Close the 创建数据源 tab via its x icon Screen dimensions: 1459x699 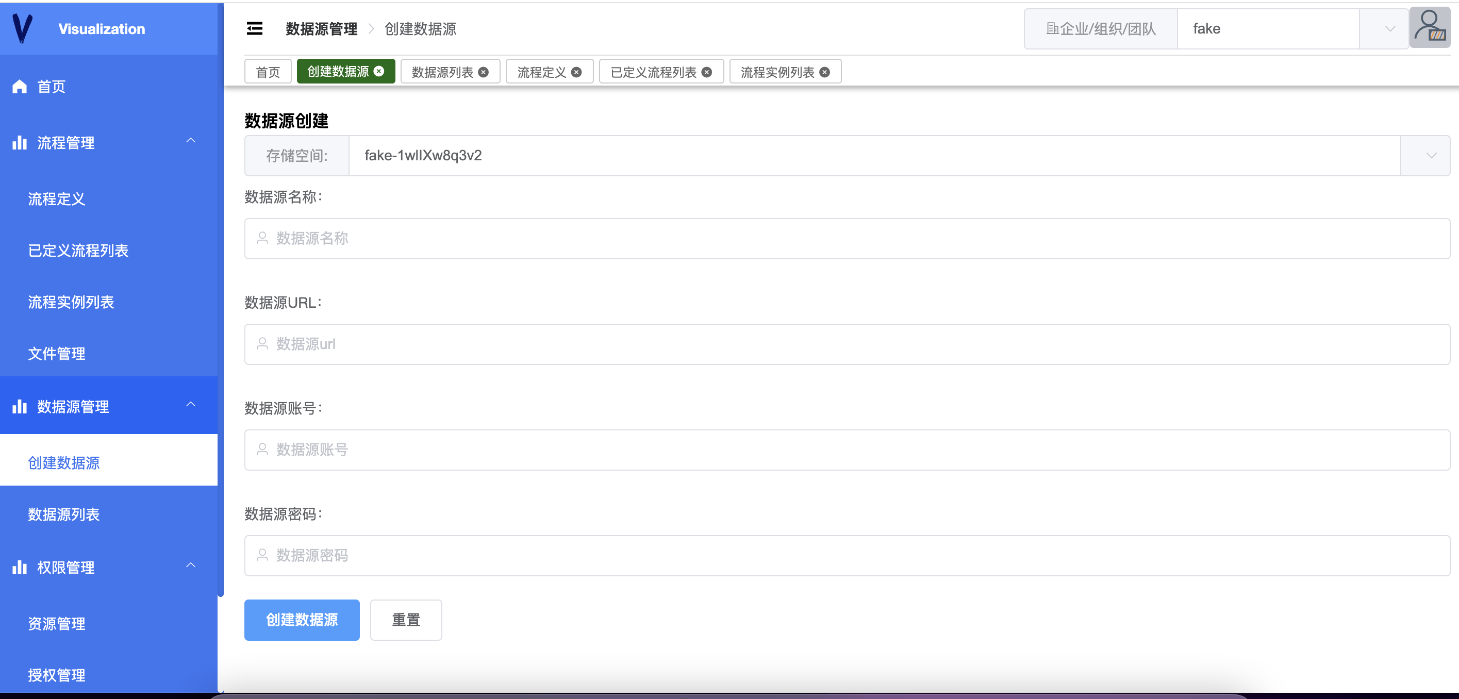379,71
